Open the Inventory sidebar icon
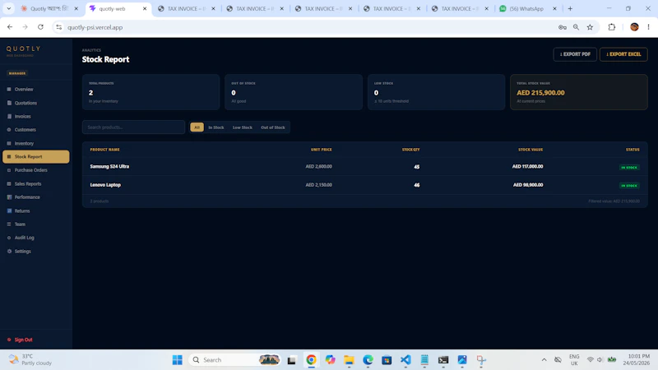 tap(9, 143)
